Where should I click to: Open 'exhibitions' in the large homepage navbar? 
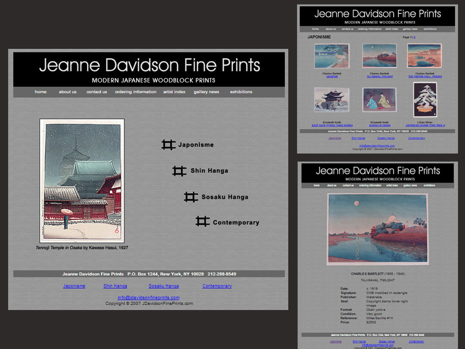pyautogui.click(x=241, y=92)
